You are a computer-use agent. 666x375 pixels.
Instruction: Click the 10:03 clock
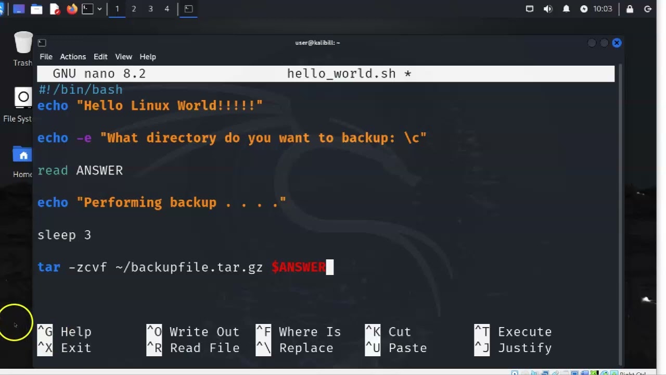point(603,9)
